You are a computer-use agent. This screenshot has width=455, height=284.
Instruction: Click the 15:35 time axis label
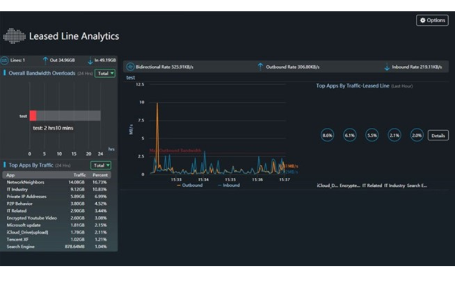(230, 179)
